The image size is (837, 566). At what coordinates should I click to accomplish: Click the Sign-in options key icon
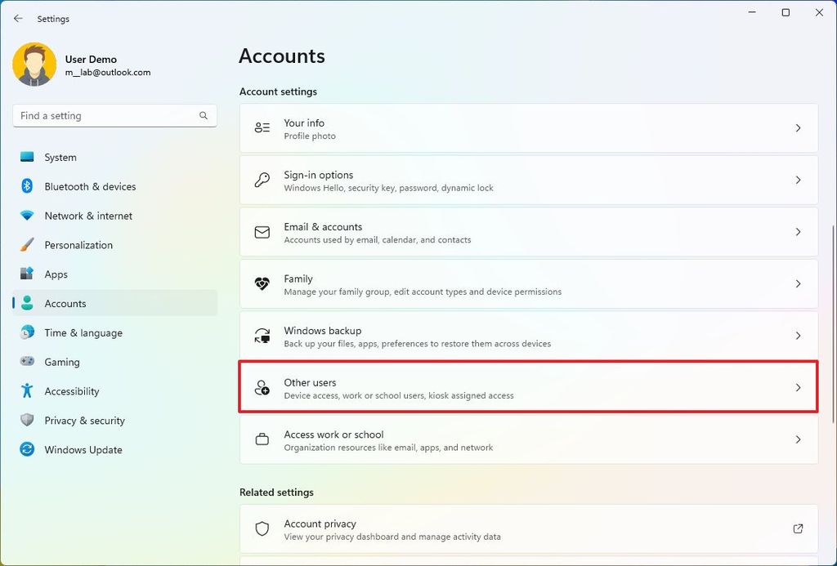[x=262, y=180]
